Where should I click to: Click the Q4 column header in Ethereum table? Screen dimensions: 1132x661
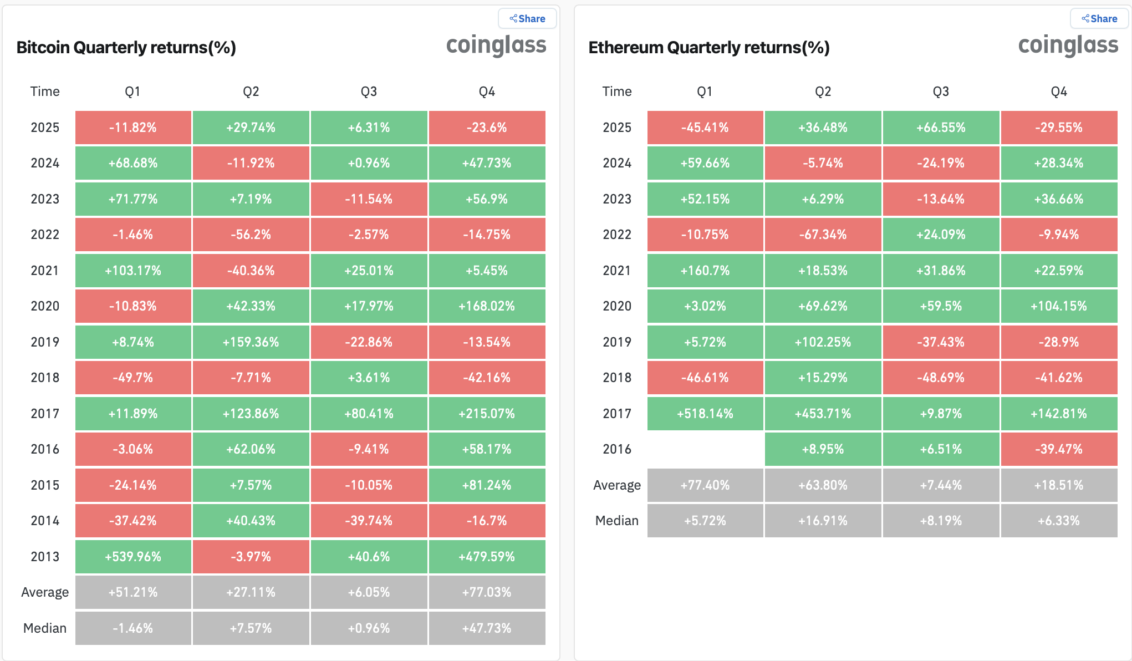click(1059, 91)
